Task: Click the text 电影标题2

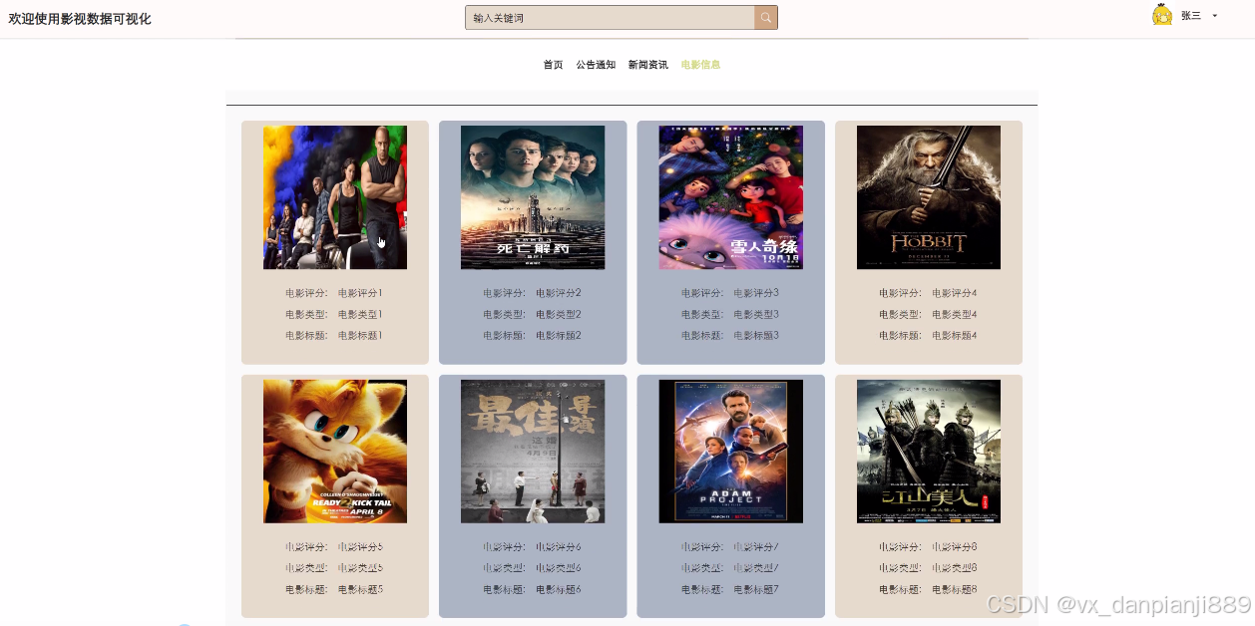Action: [x=559, y=336]
